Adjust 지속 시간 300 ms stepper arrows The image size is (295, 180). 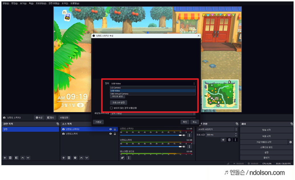pos(236,135)
